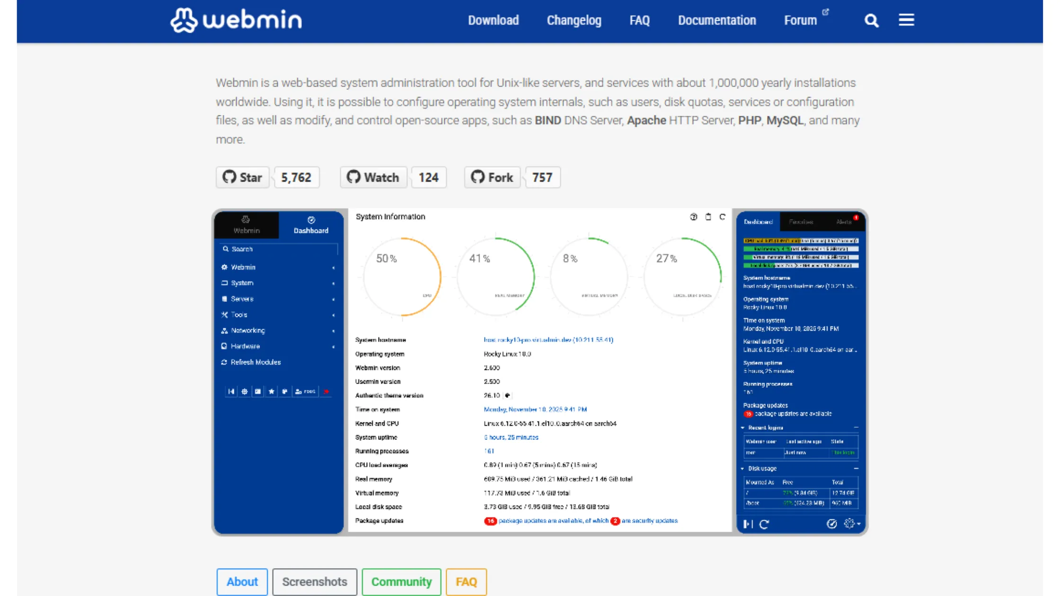Click the refresh icon in System Information header
The height and width of the screenshot is (596, 1060).
(722, 217)
